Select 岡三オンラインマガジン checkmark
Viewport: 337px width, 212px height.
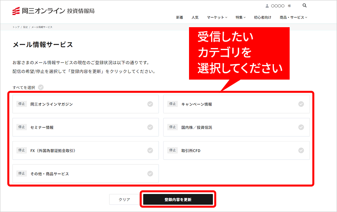(150, 104)
